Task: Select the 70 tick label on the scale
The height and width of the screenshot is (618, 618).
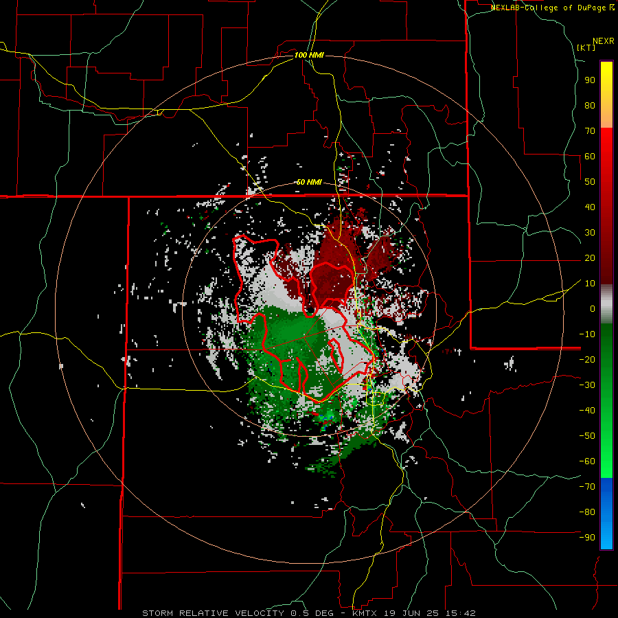Action: click(590, 131)
